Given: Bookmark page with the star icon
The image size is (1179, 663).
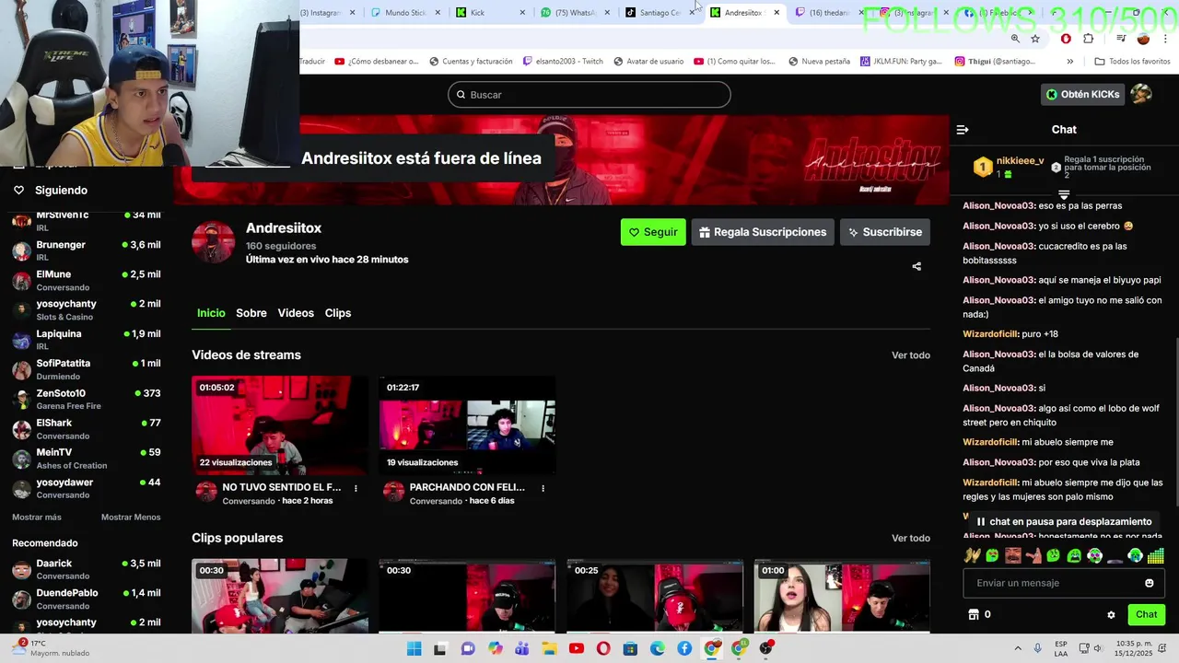Looking at the screenshot, I should (1035, 39).
